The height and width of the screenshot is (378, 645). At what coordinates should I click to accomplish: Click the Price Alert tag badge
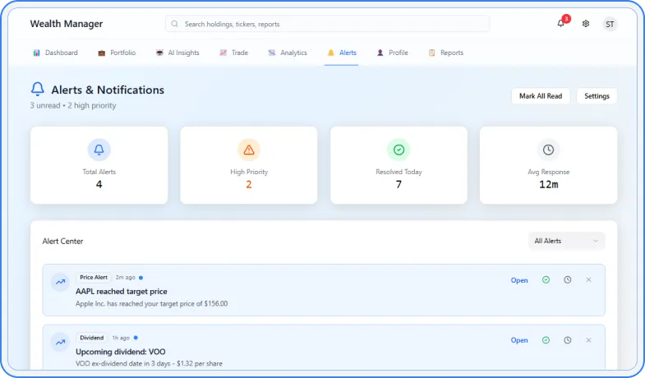click(x=94, y=277)
